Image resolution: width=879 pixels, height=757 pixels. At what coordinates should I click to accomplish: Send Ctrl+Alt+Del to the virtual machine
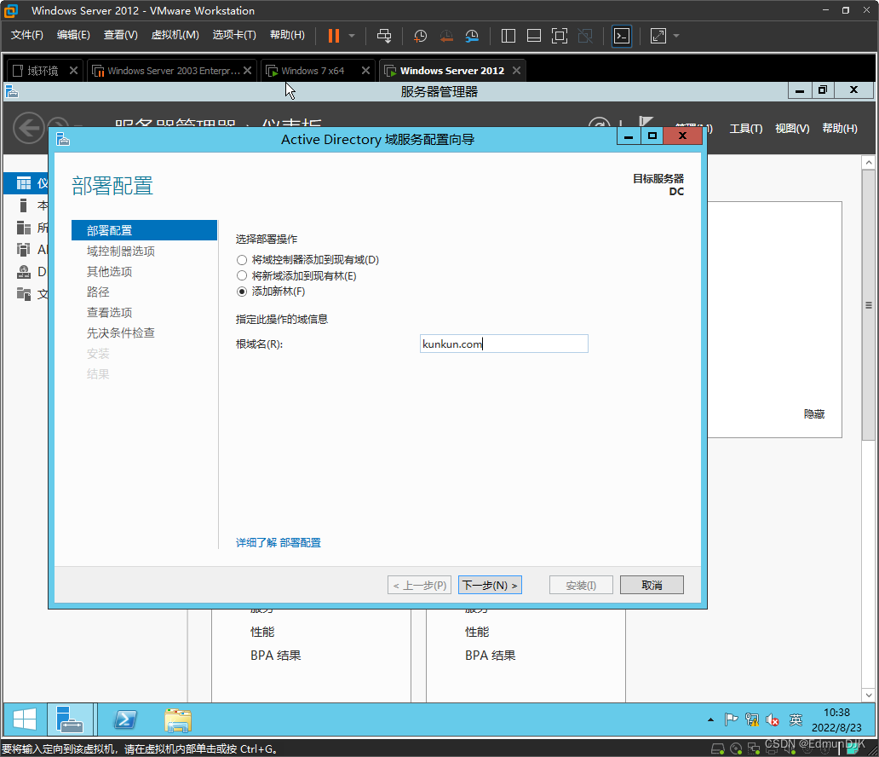pos(384,36)
